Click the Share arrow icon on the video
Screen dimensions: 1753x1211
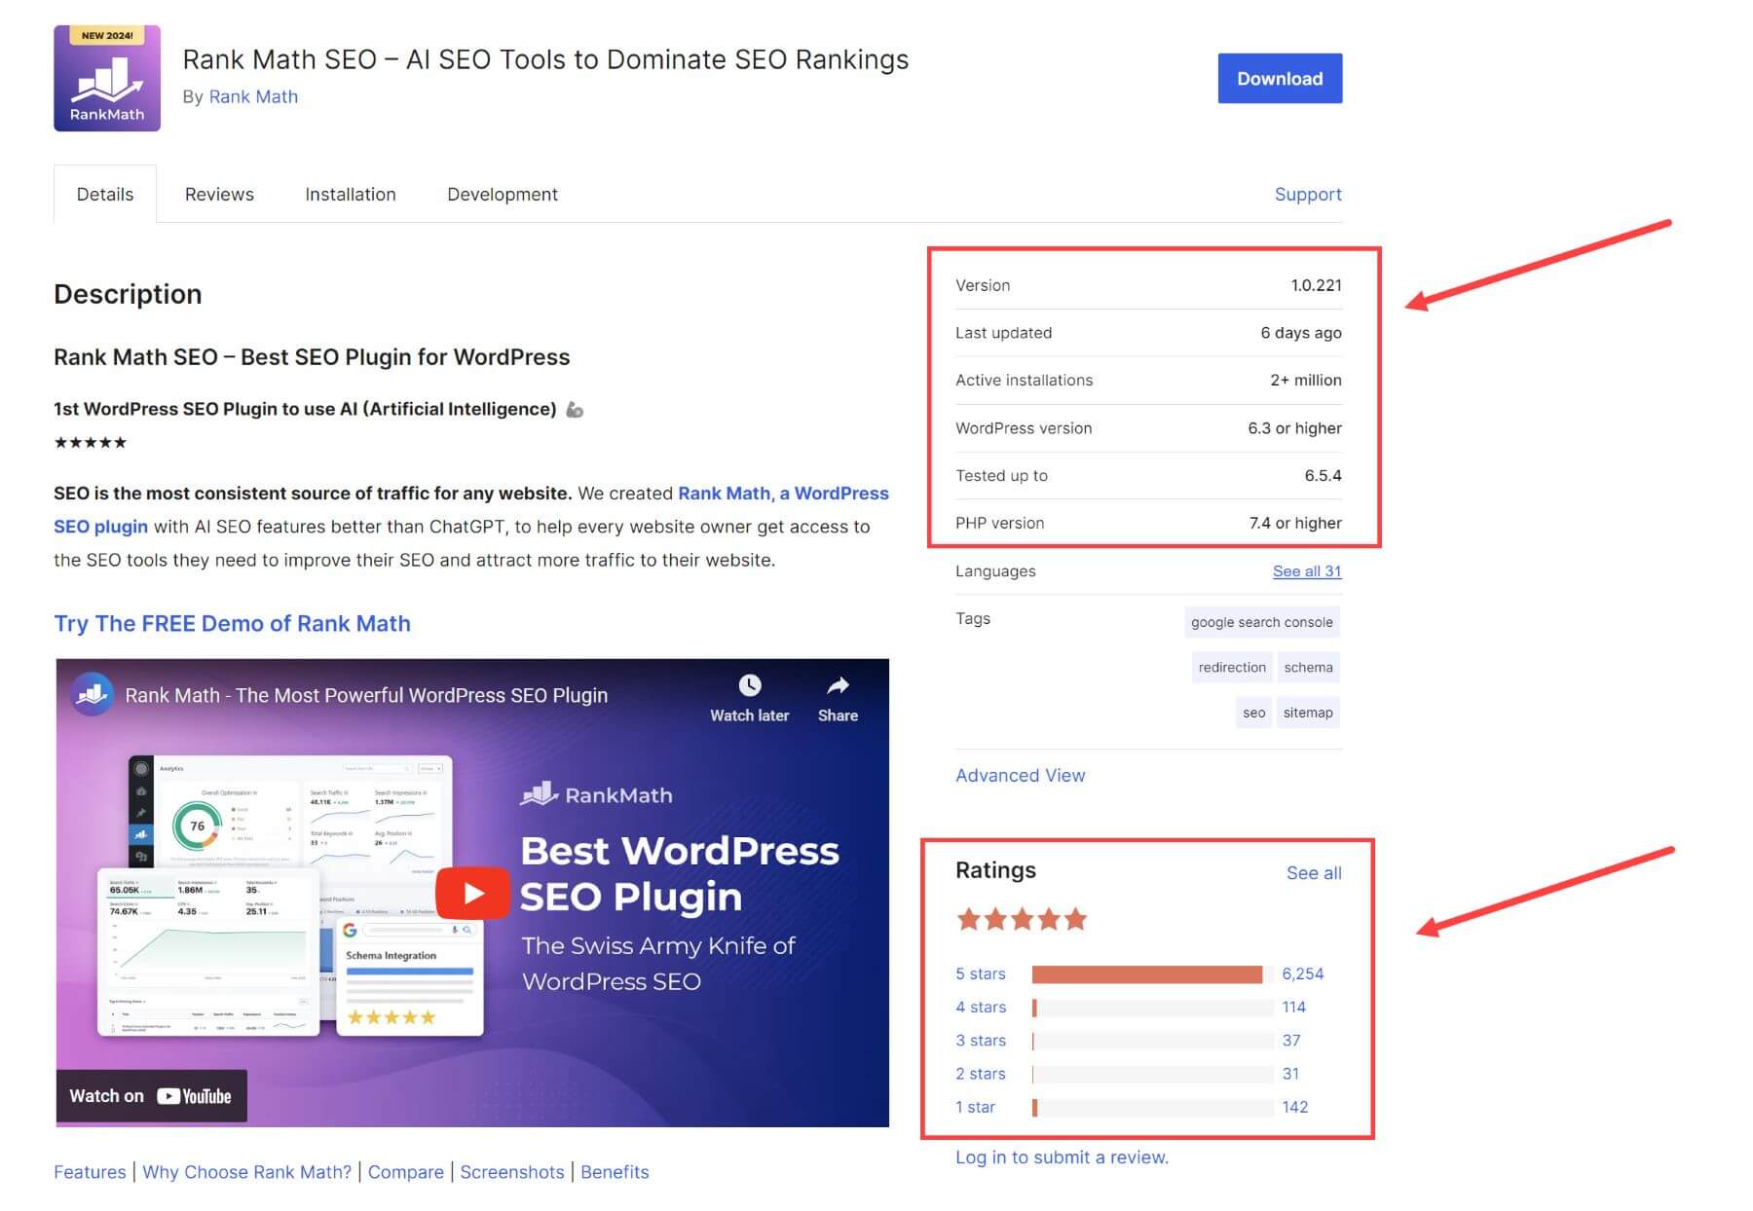(836, 686)
